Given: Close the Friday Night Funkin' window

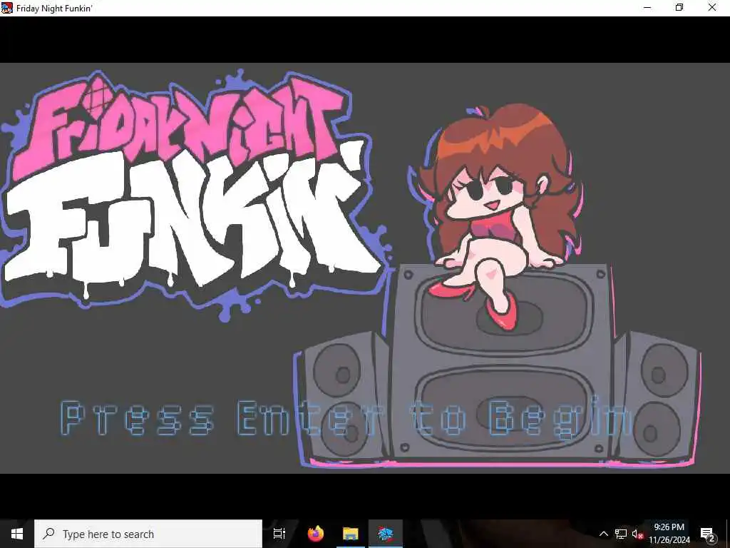Looking at the screenshot, I should 712,8.
